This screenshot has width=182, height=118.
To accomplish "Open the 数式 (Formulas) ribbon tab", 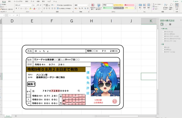I will click(27, 2).
